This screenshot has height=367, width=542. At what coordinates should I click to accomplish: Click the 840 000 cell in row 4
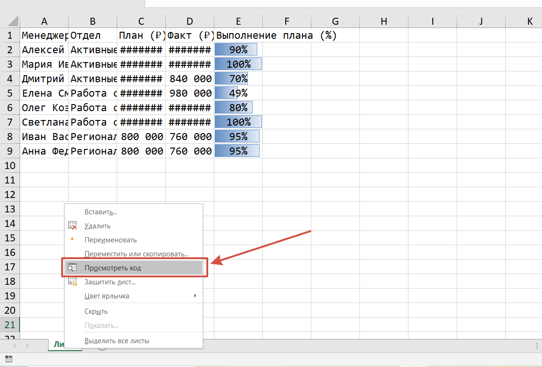(190, 79)
